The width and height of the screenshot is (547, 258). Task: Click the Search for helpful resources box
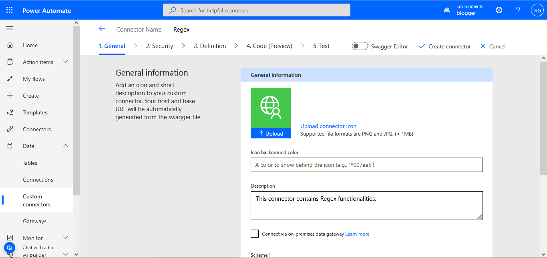[x=257, y=10]
